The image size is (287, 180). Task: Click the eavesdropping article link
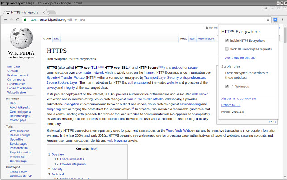tap(190, 104)
